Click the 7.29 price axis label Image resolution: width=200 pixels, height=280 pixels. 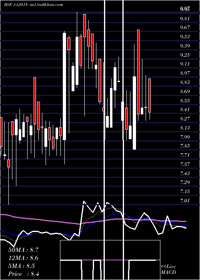click(185, 182)
